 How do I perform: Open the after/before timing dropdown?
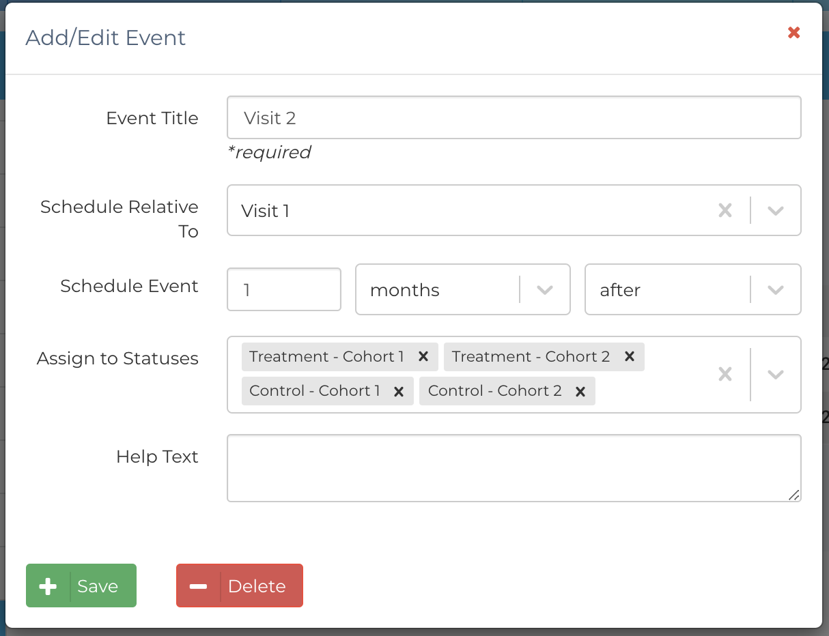(775, 290)
